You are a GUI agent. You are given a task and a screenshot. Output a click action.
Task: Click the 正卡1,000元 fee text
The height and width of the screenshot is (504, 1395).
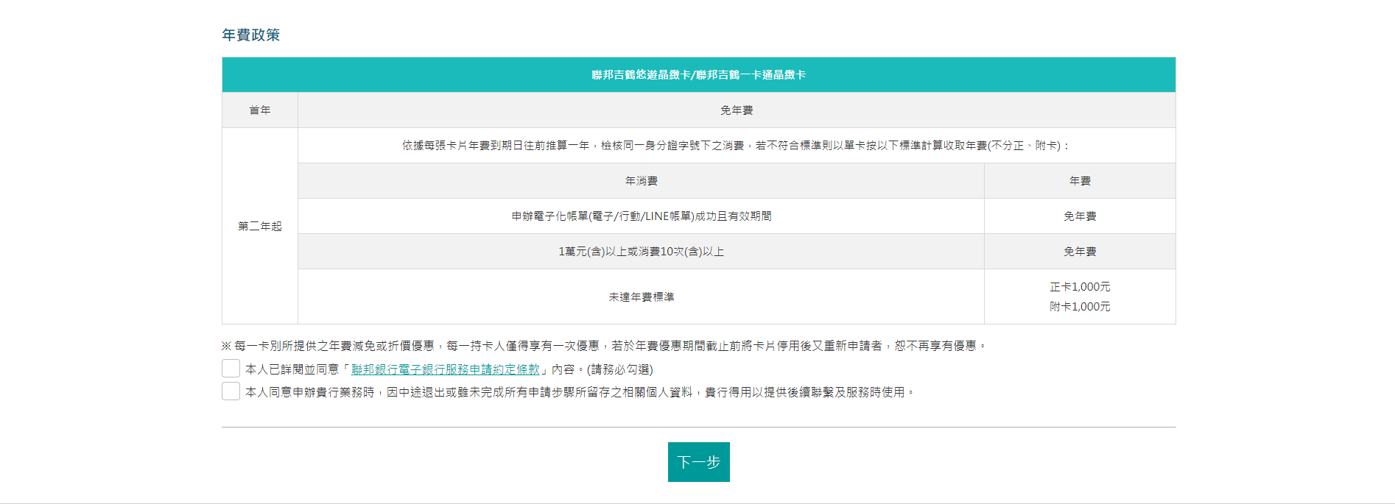pyautogui.click(x=1080, y=287)
